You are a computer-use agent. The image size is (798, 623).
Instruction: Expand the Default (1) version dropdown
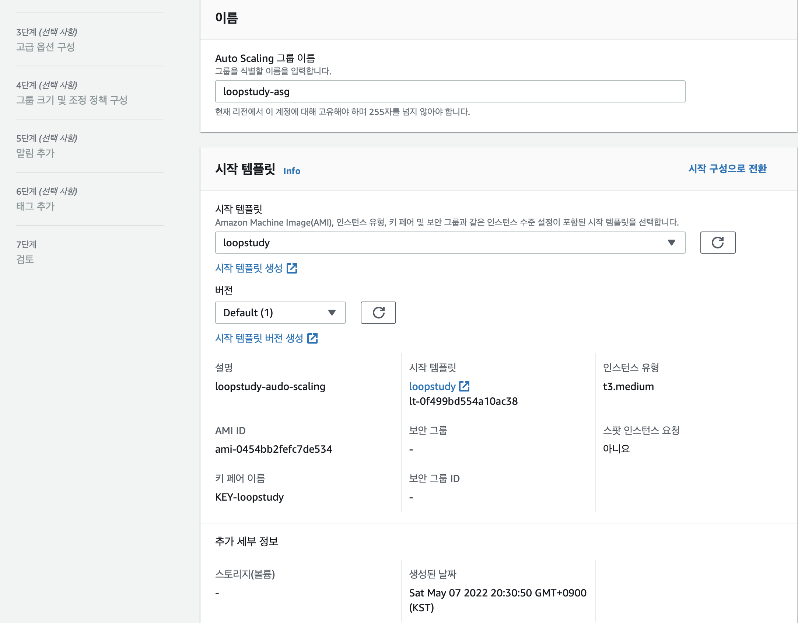[x=280, y=313]
